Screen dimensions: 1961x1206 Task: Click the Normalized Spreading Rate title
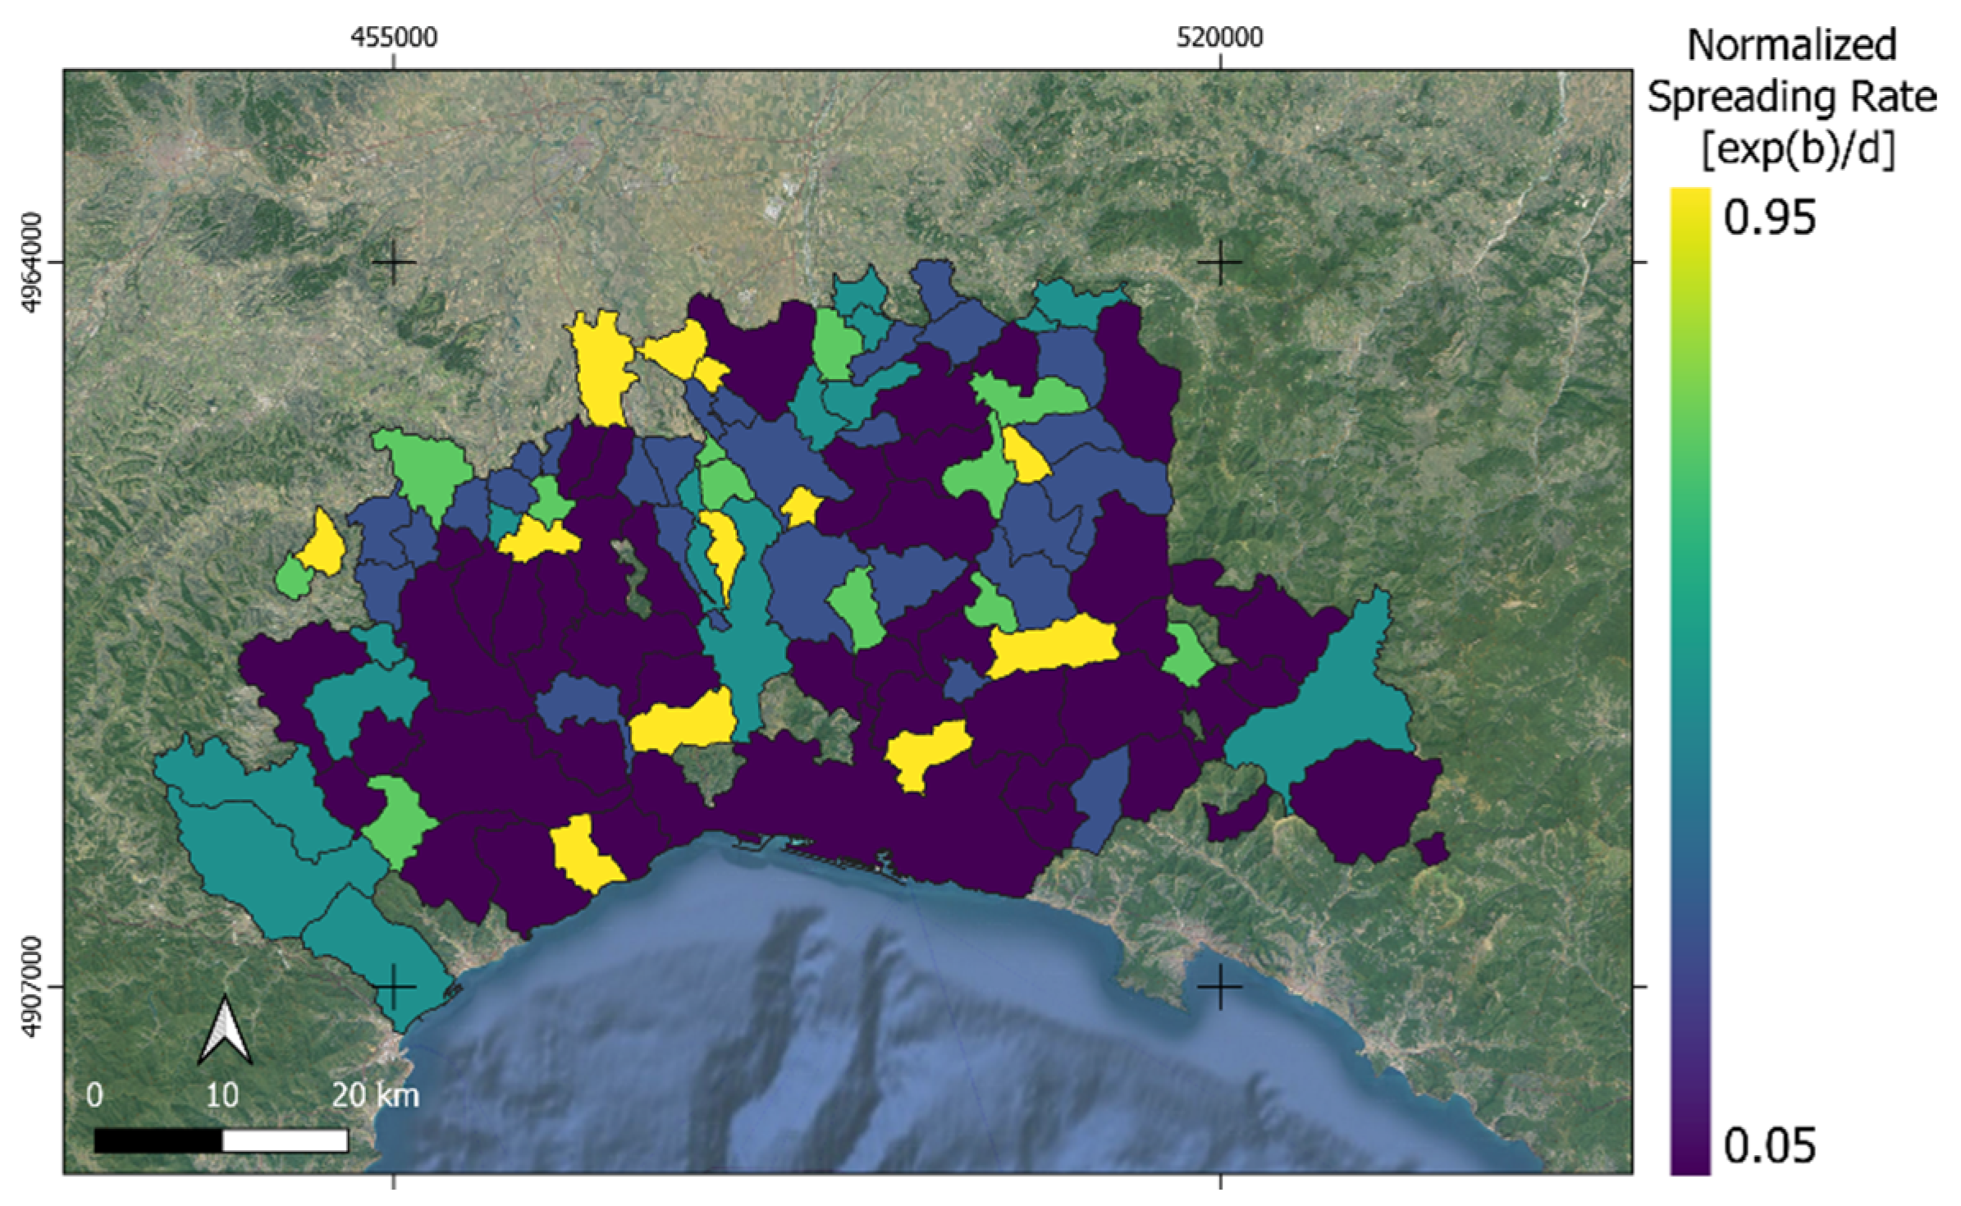[1792, 98]
